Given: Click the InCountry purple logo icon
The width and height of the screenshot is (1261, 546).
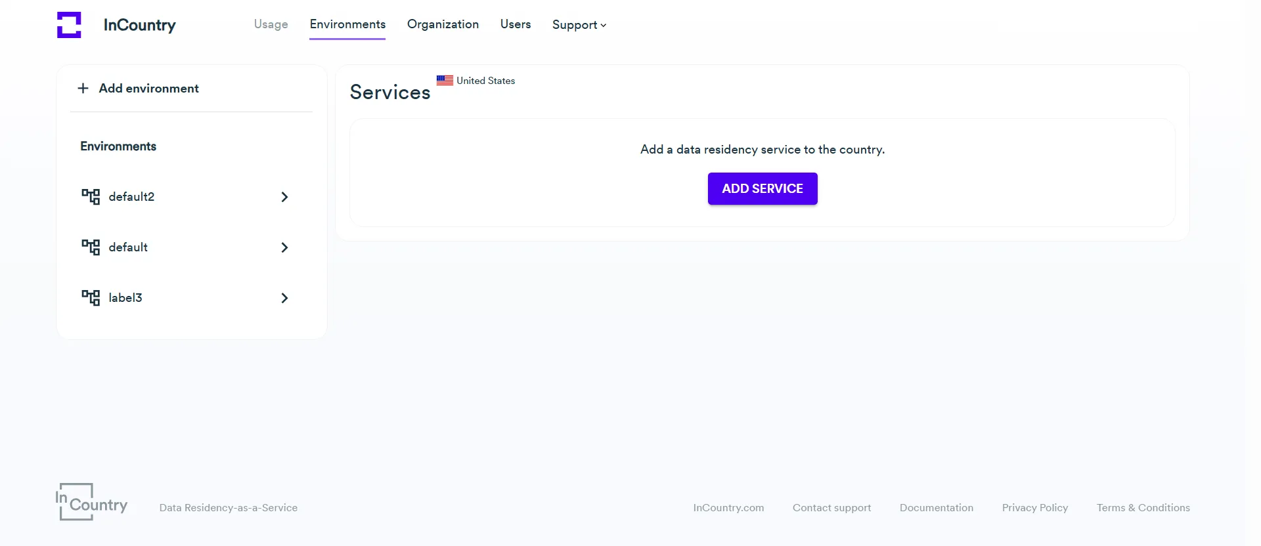Looking at the screenshot, I should coord(69,25).
